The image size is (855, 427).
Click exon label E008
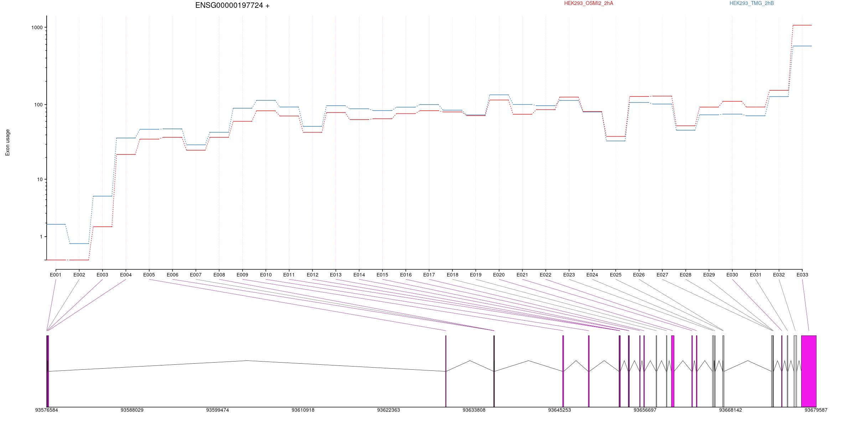coord(219,275)
